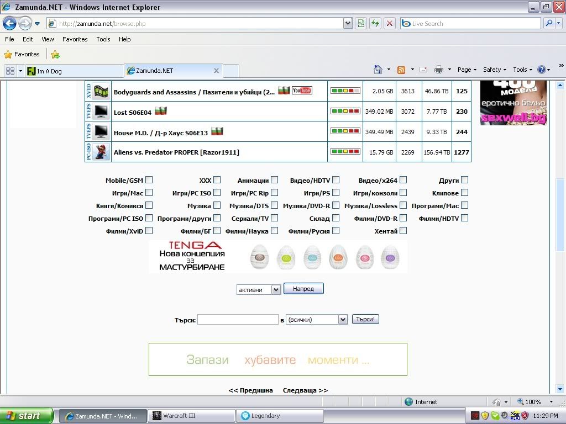Toggle Compatibility View icon in address bar
566x424 pixels.
point(361,24)
